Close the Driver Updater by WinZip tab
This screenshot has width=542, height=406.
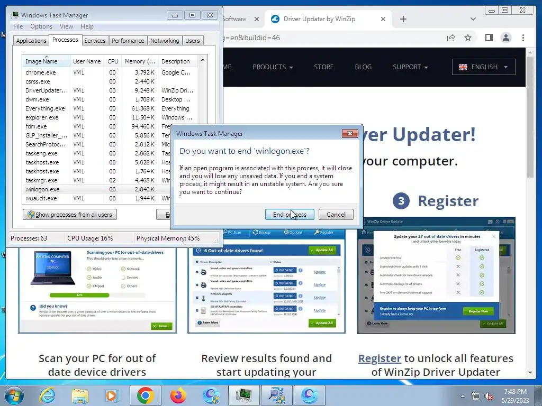point(383,19)
